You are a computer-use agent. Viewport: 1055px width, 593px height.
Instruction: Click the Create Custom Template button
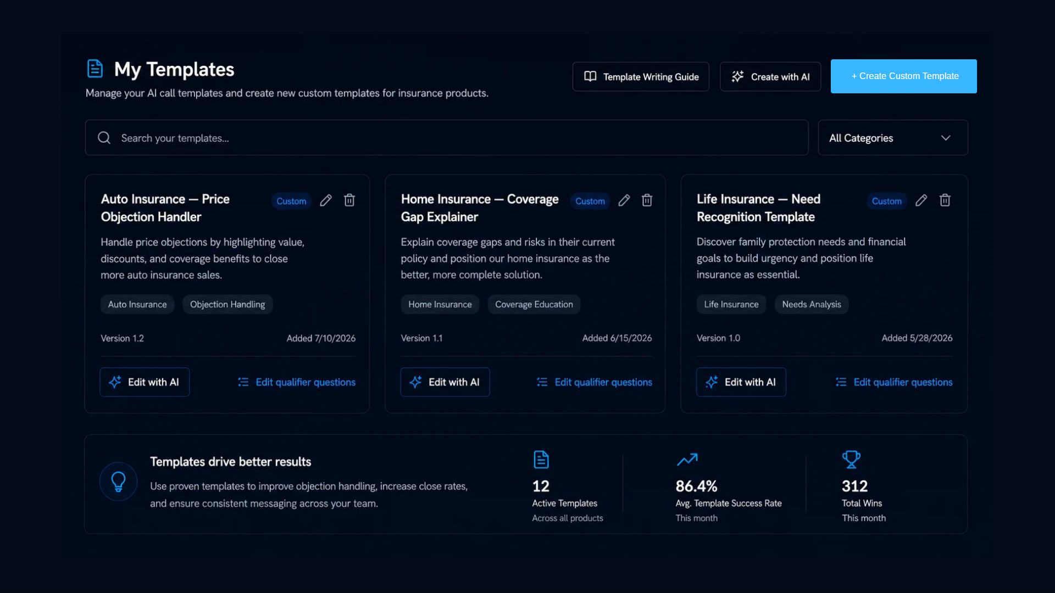(904, 76)
